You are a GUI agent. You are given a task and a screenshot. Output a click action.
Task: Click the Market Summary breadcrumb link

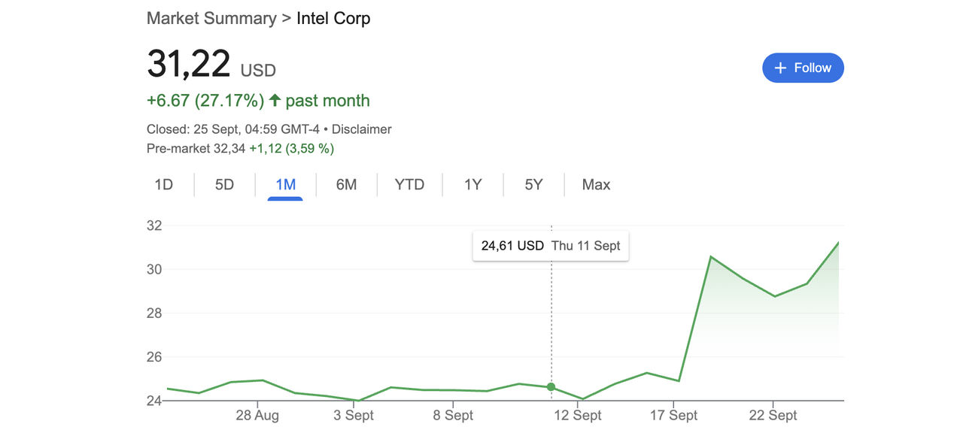(x=211, y=19)
